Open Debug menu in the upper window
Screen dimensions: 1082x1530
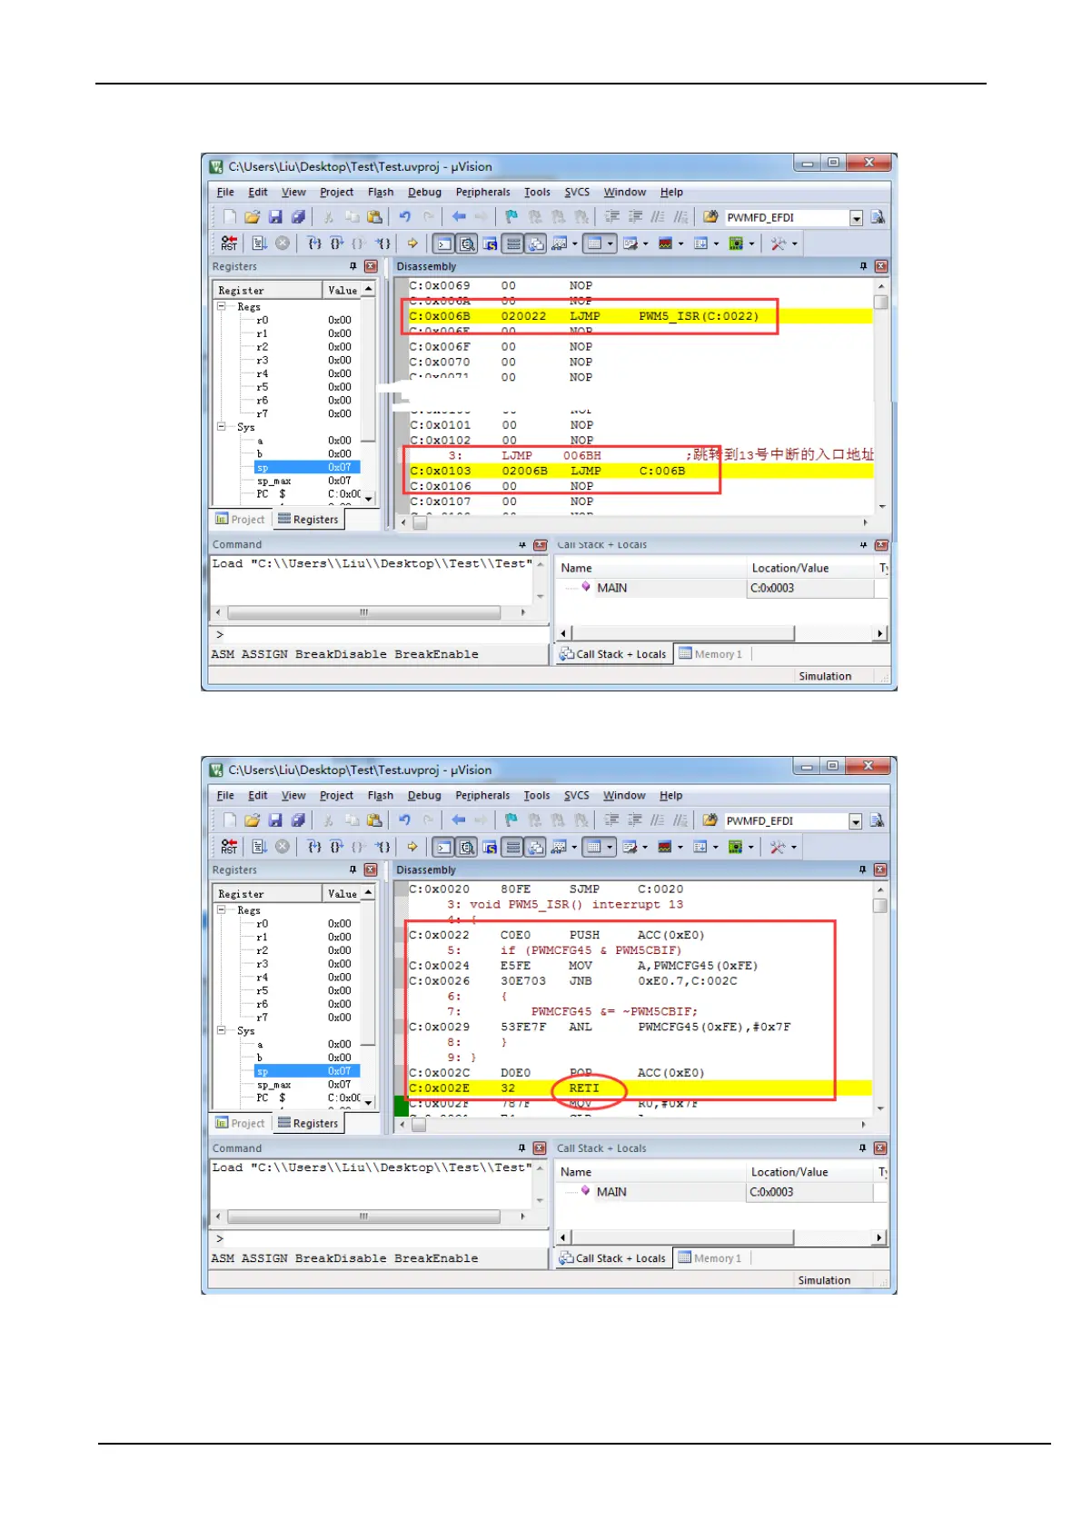coord(424,192)
